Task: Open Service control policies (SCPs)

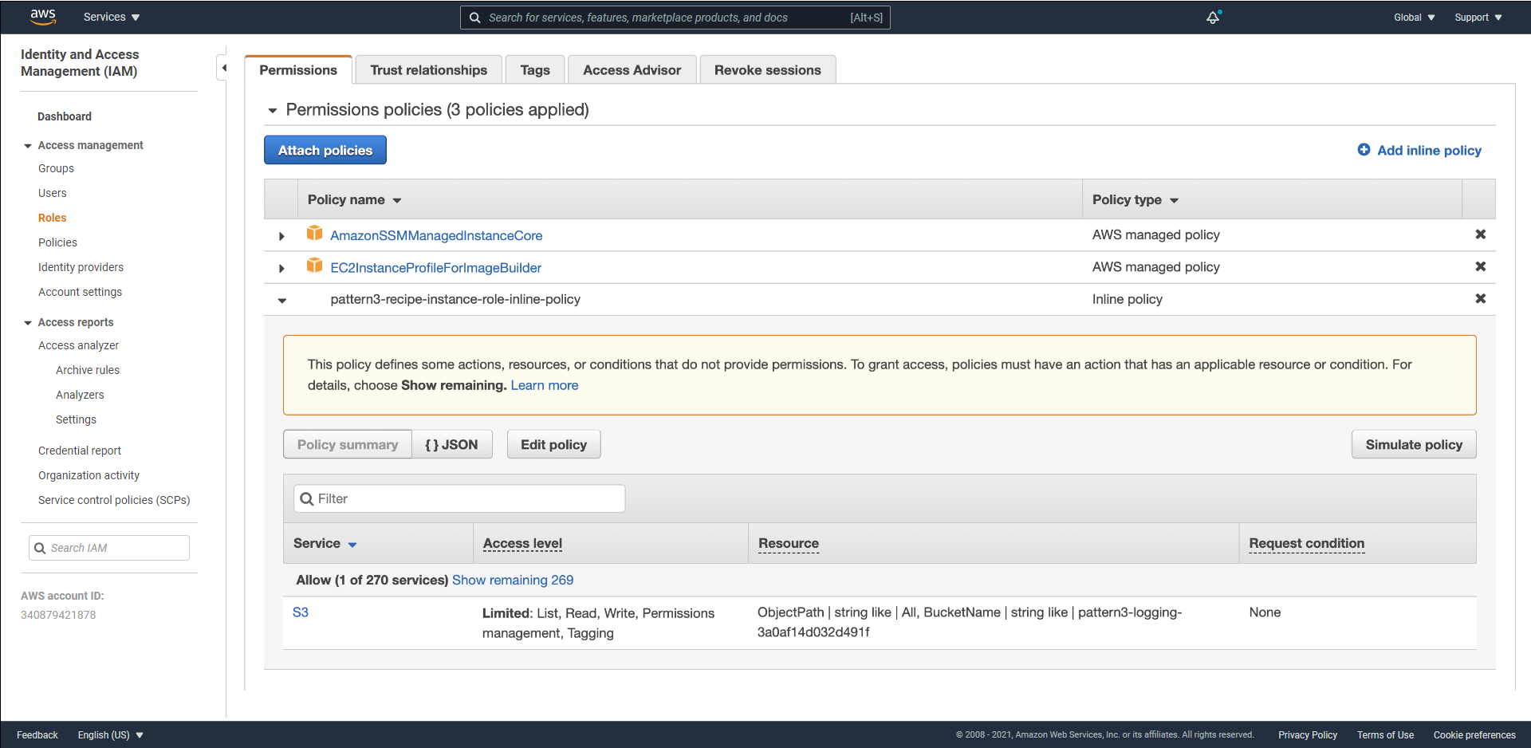Action: point(114,500)
